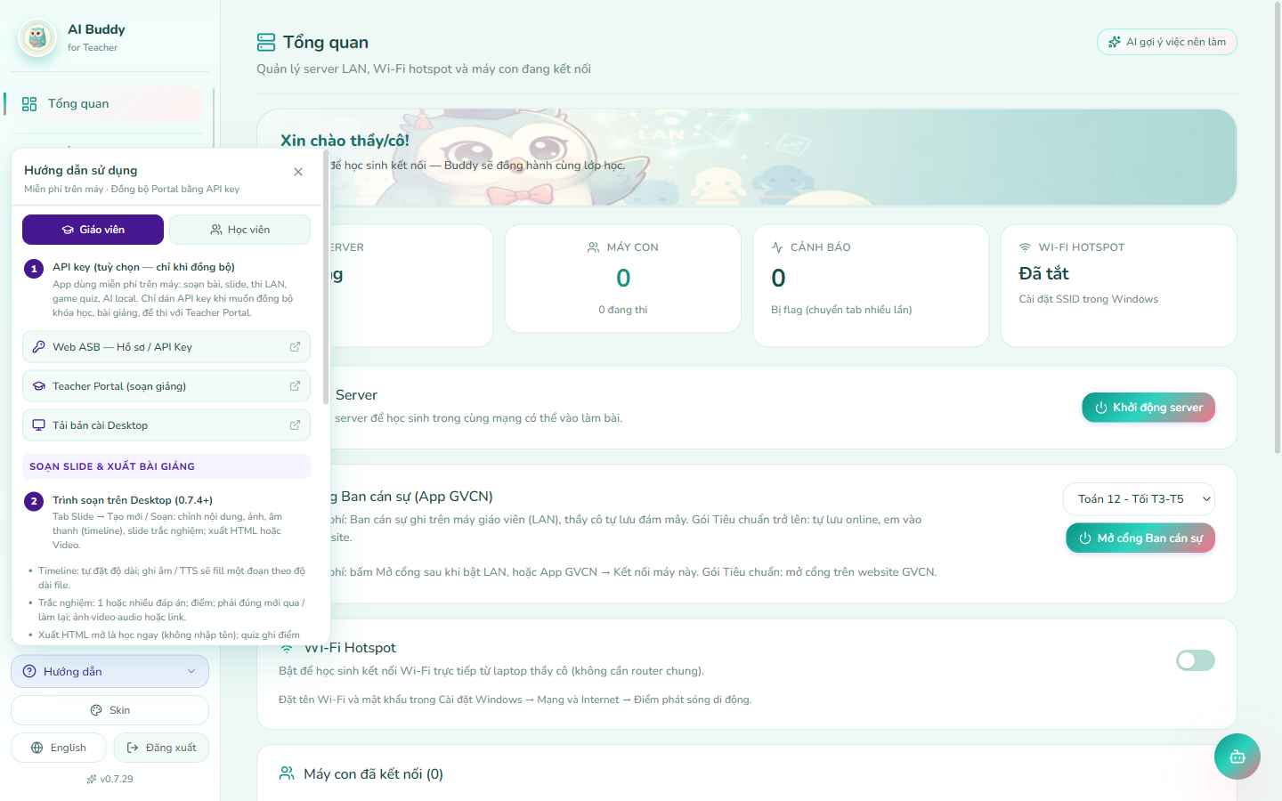This screenshot has width=1282, height=801.
Task: Click AI gợi ý việc nên làm button
Action: click(1166, 42)
